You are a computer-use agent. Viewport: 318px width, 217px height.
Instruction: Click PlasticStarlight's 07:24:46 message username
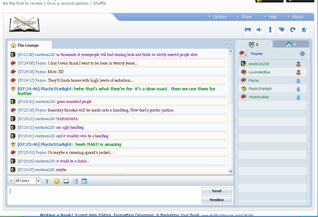tap(57, 89)
